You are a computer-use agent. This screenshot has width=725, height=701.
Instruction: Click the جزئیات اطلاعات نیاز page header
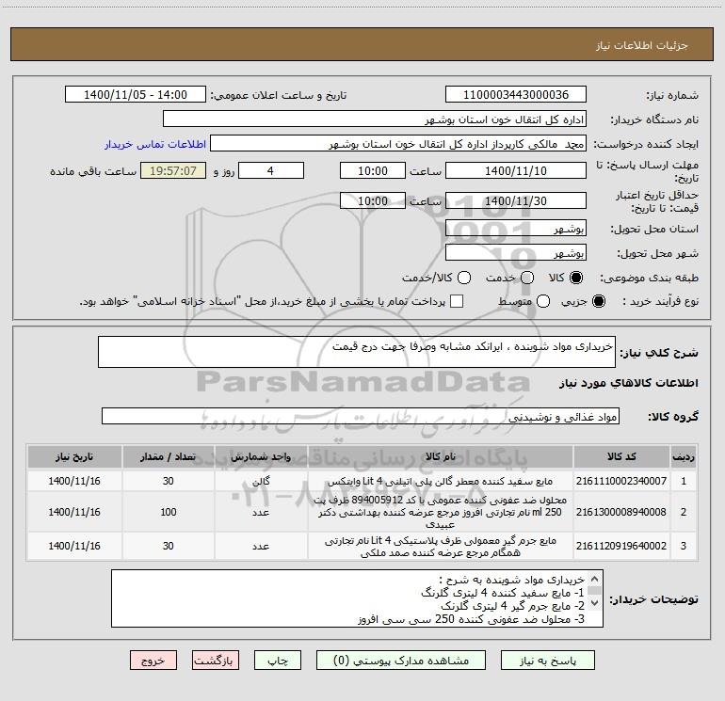click(x=641, y=45)
